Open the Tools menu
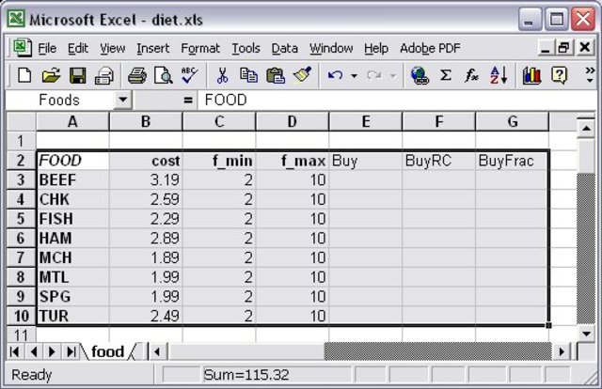The width and height of the screenshot is (602, 389). click(246, 48)
